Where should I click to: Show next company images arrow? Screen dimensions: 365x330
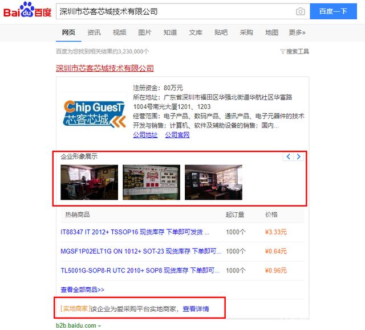[x=298, y=156]
